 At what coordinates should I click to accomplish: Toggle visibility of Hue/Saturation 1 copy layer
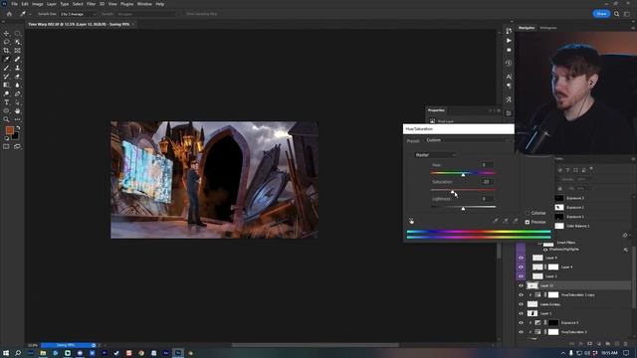click(521, 295)
